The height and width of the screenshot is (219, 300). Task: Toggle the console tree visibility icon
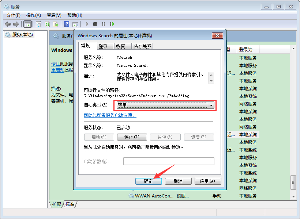click(27, 24)
